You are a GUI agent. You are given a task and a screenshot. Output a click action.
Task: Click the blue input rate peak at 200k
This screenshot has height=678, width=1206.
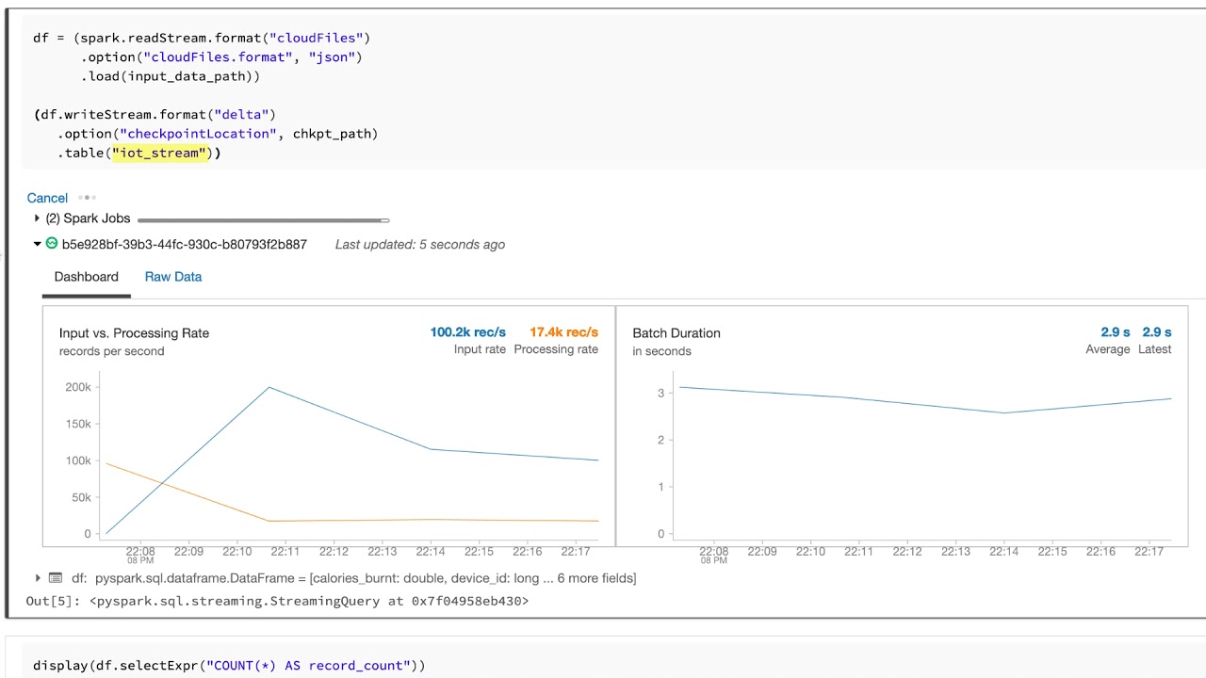[269, 387]
